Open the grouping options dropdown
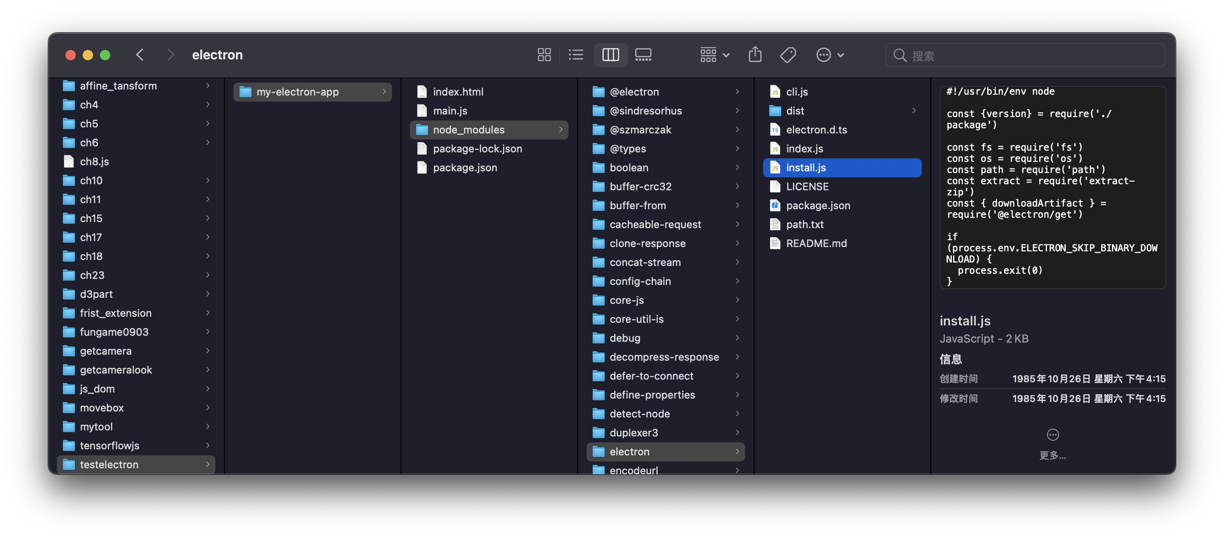Screen dimensions: 1224x538 [x=714, y=55]
